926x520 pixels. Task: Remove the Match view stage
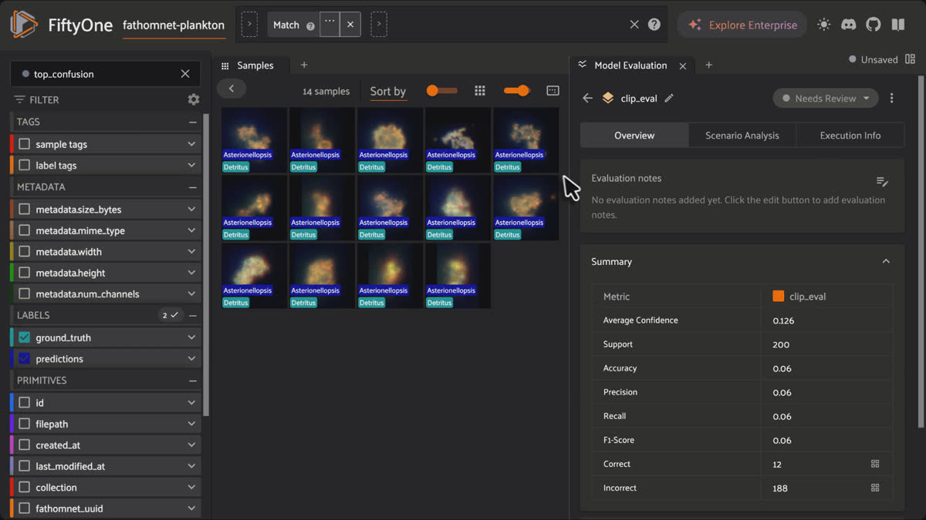350,25
